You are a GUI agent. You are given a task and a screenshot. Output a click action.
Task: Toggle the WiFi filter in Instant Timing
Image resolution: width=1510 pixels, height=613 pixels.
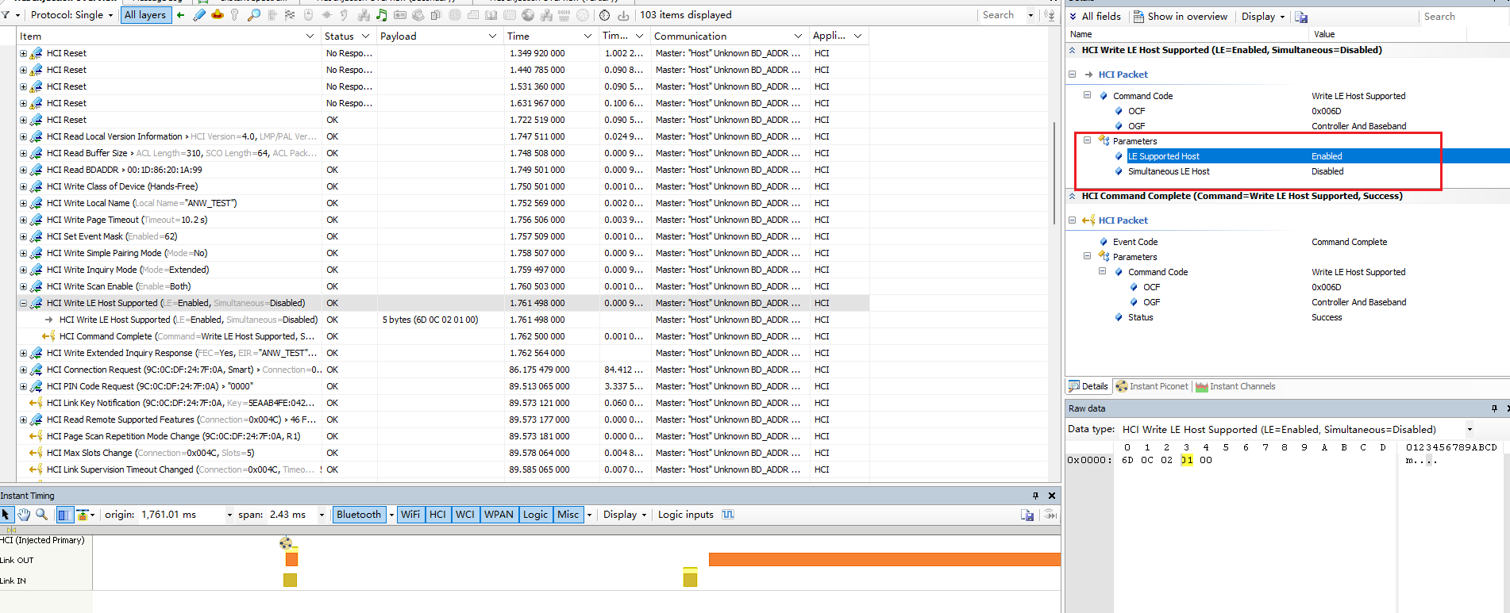(x=410, y=515)
